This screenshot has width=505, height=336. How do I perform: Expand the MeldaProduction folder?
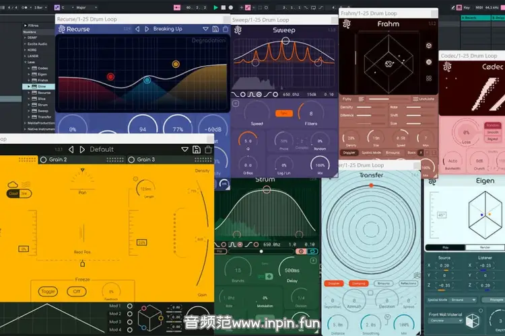25,123
